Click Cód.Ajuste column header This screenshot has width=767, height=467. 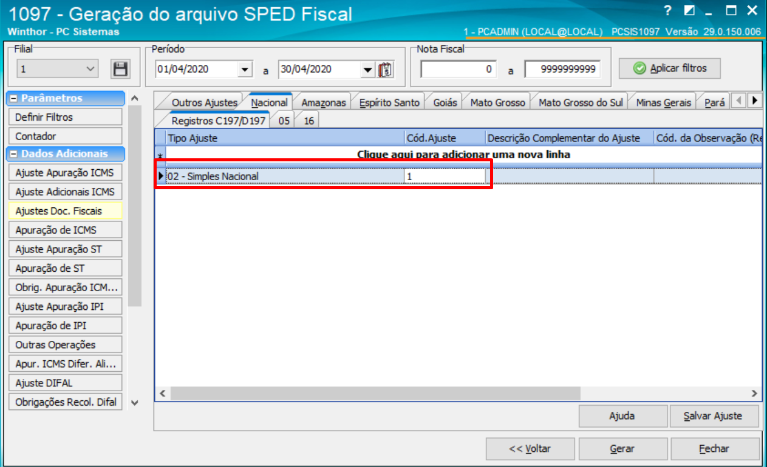445,138
